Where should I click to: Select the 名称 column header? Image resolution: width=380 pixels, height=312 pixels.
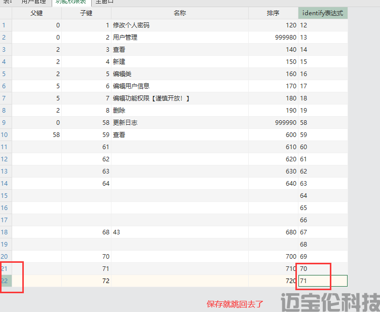point(179,13)
